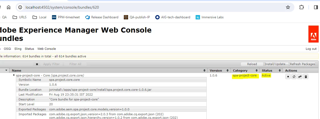Sort bundles by Status column
Screen dimensions: 320x119
271,71
